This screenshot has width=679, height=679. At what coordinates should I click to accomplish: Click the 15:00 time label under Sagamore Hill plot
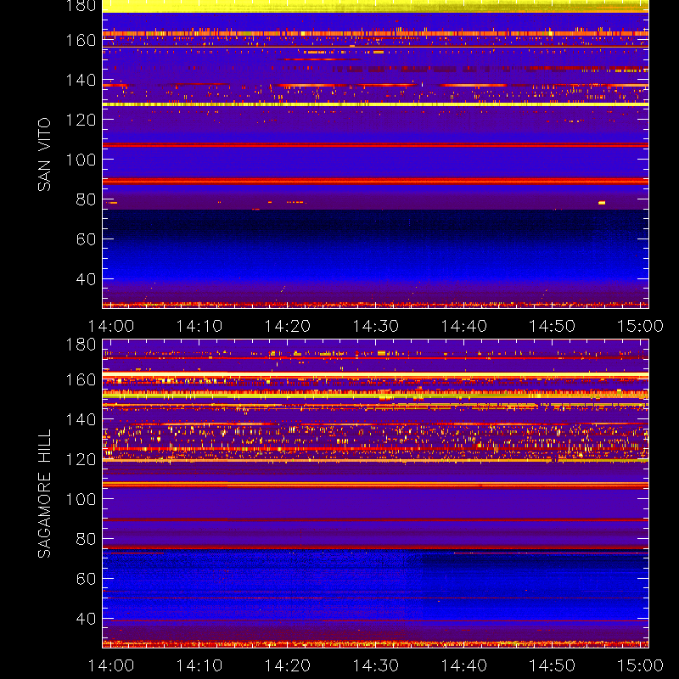640,665
